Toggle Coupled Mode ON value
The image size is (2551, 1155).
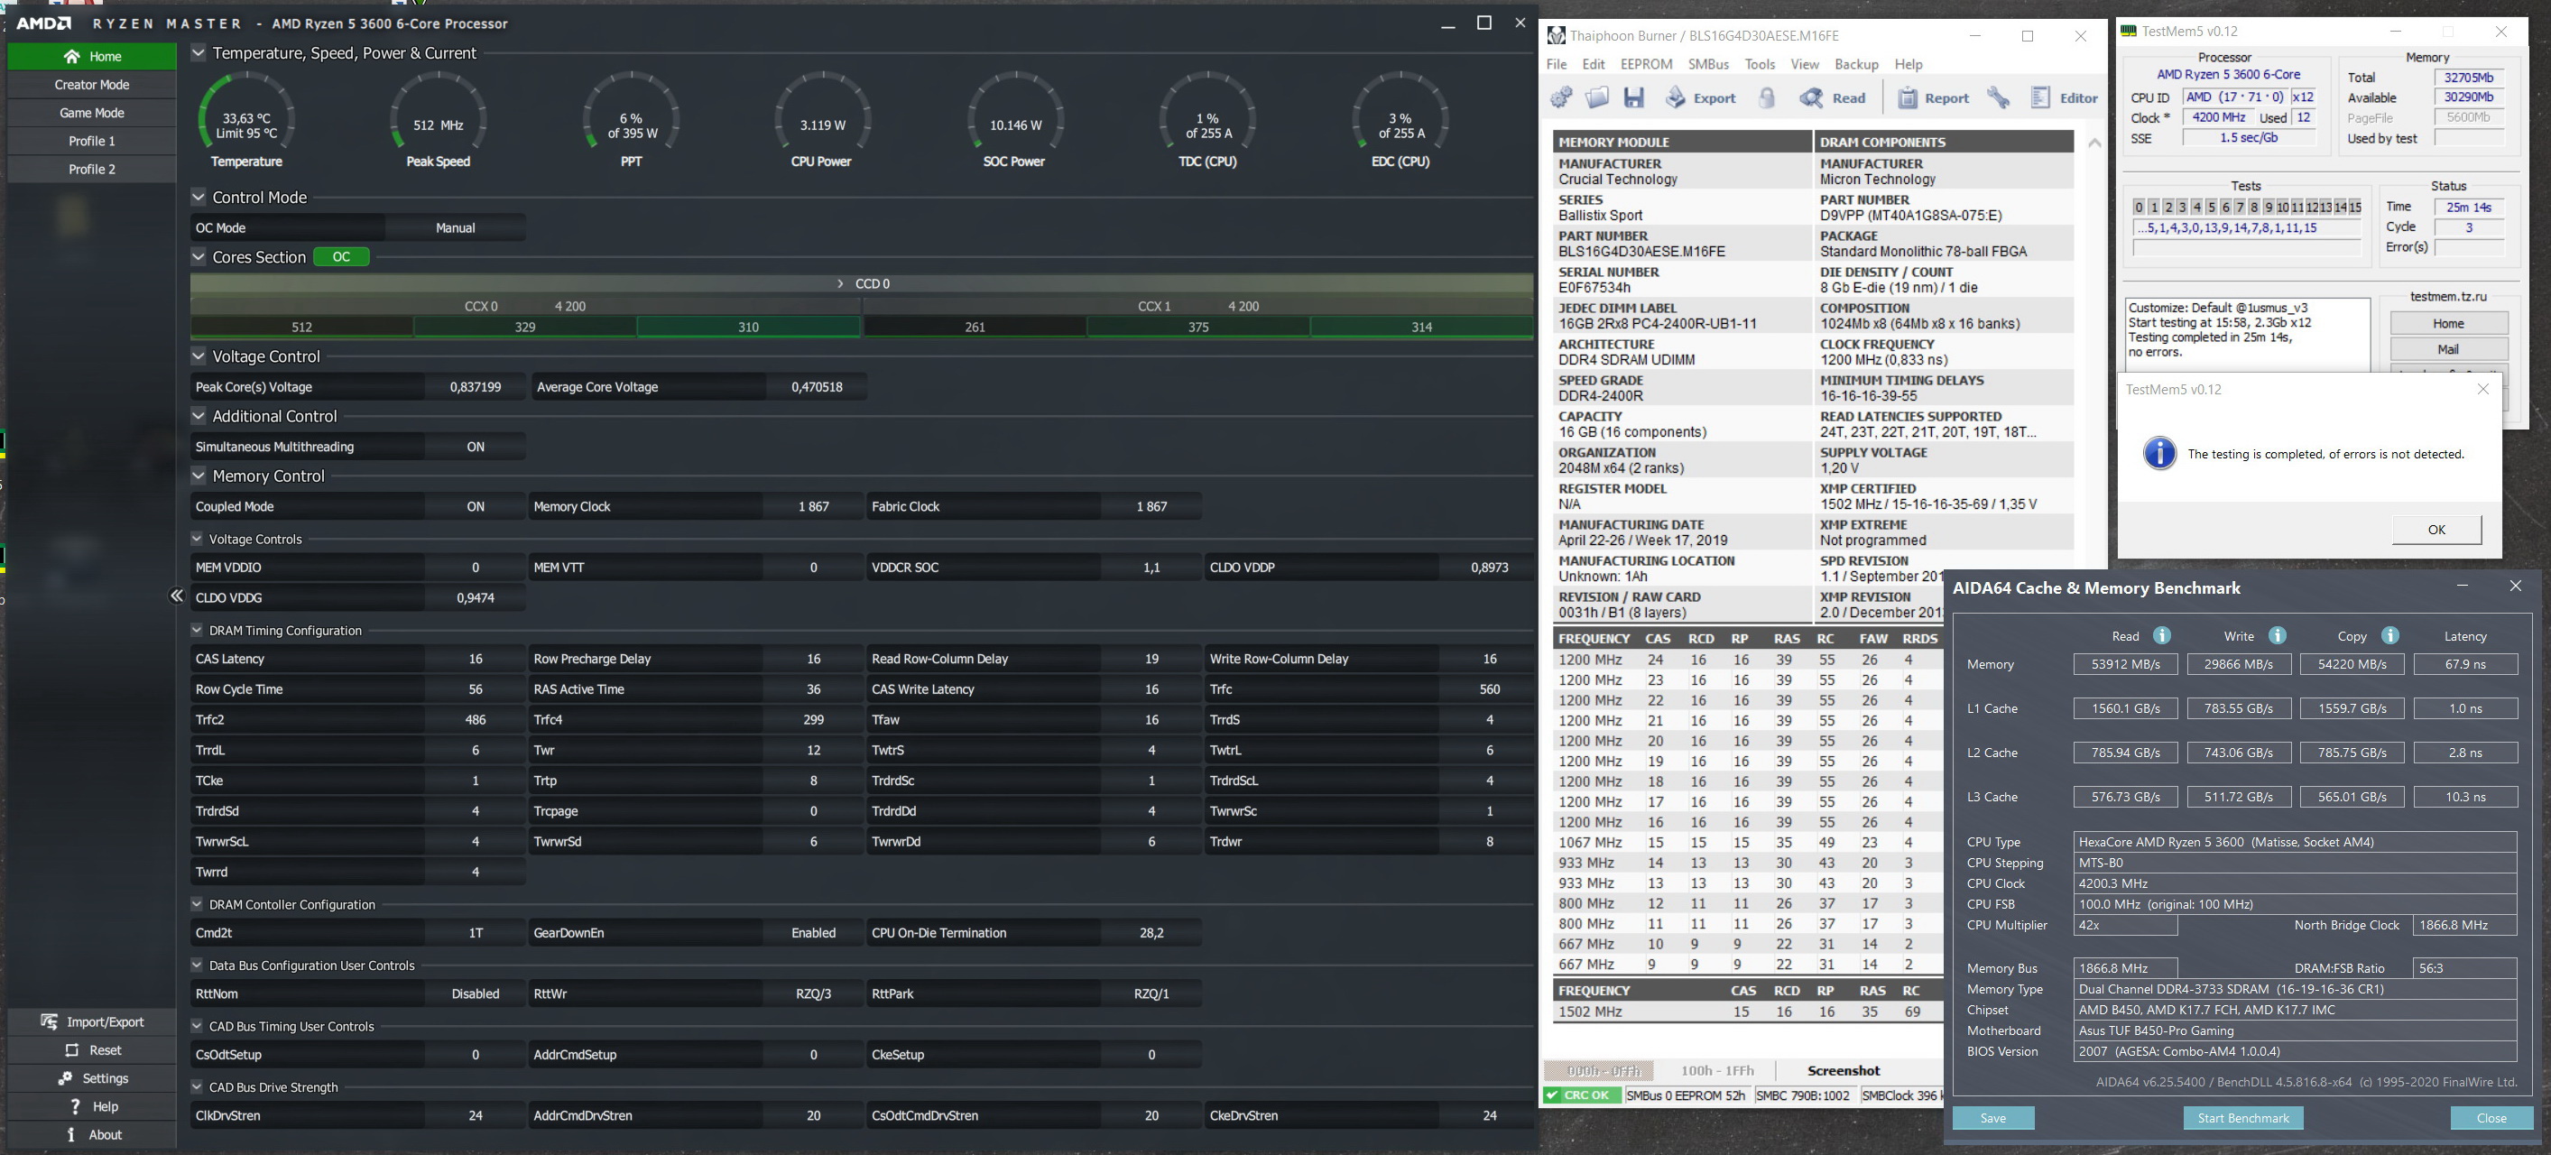click(x=476, y=506)
